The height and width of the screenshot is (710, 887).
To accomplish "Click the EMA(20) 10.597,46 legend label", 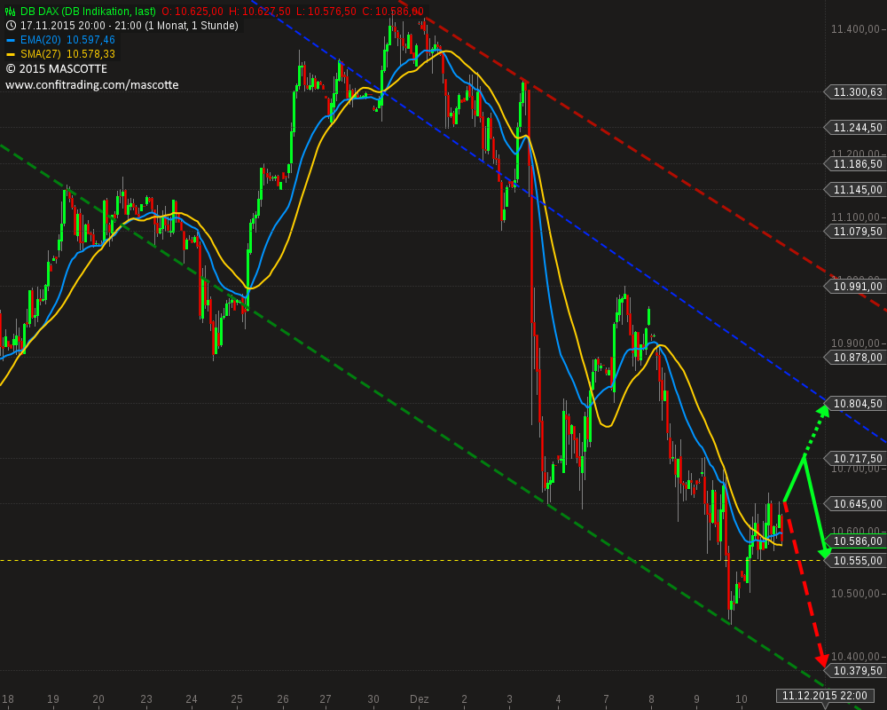I will [x=67, y=40].
